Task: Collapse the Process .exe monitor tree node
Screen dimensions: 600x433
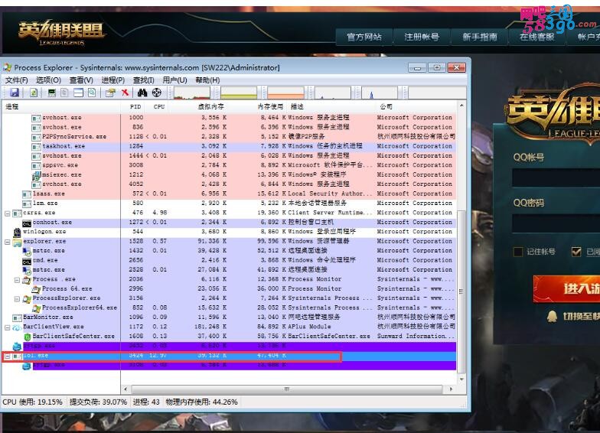Action: pyautogui.click(x=17, y=280)
